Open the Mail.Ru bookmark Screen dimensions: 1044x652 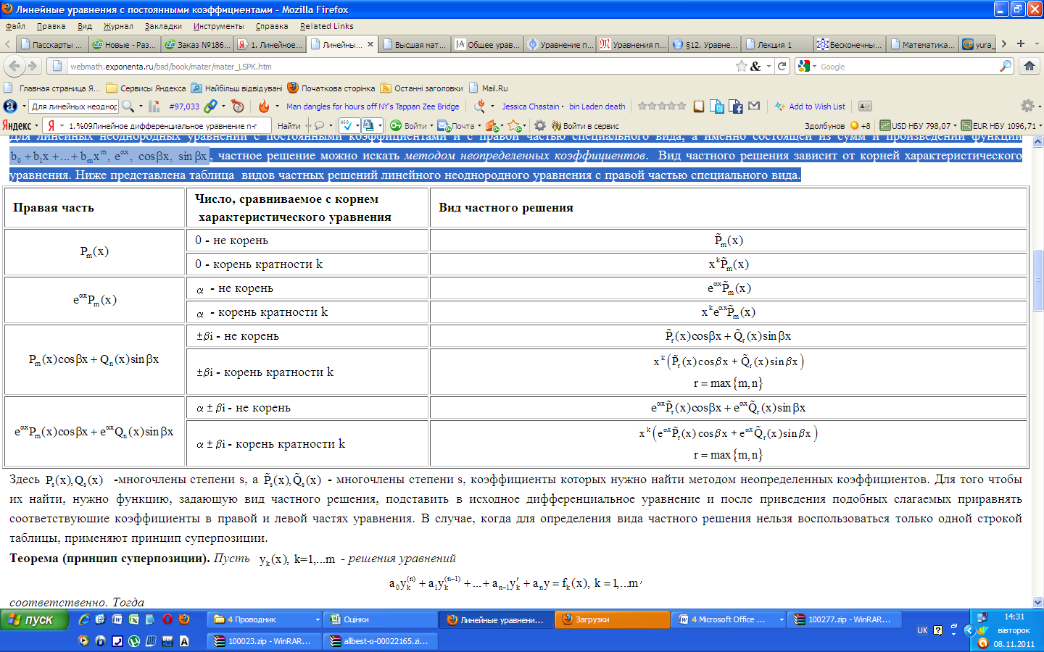click(489, 88)
